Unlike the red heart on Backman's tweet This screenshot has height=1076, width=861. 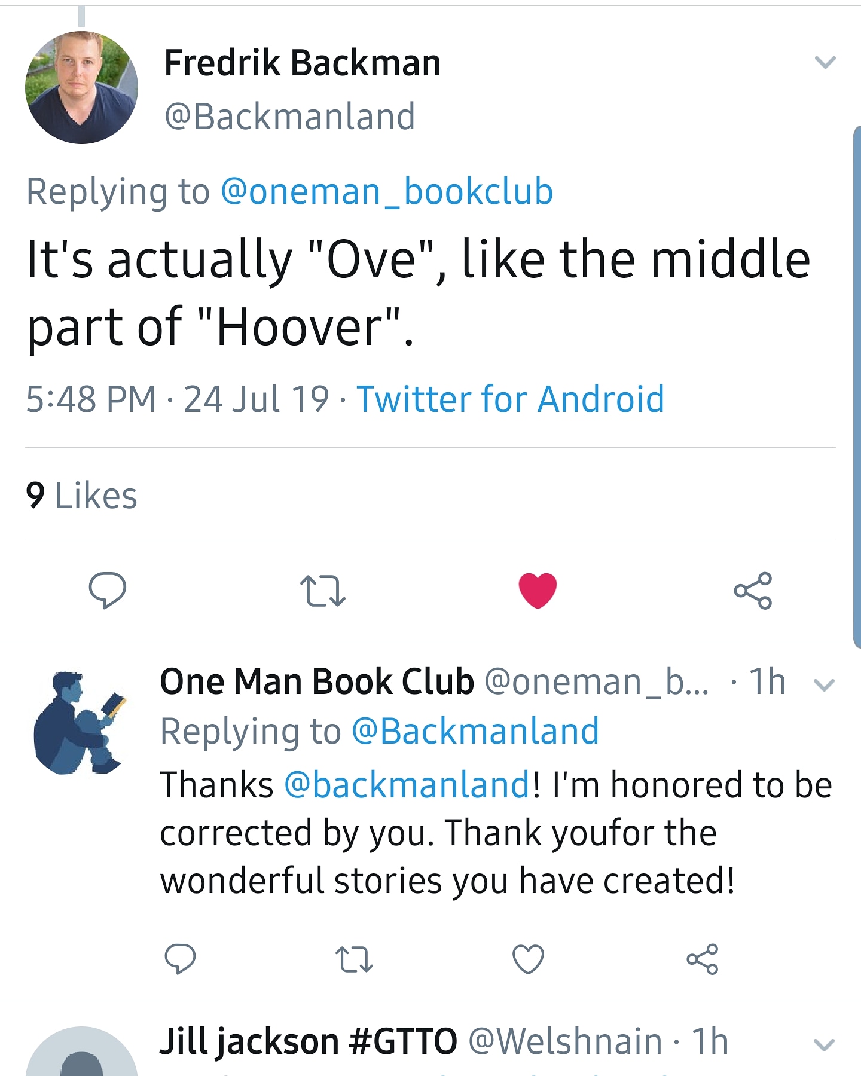tap(538, 591)
